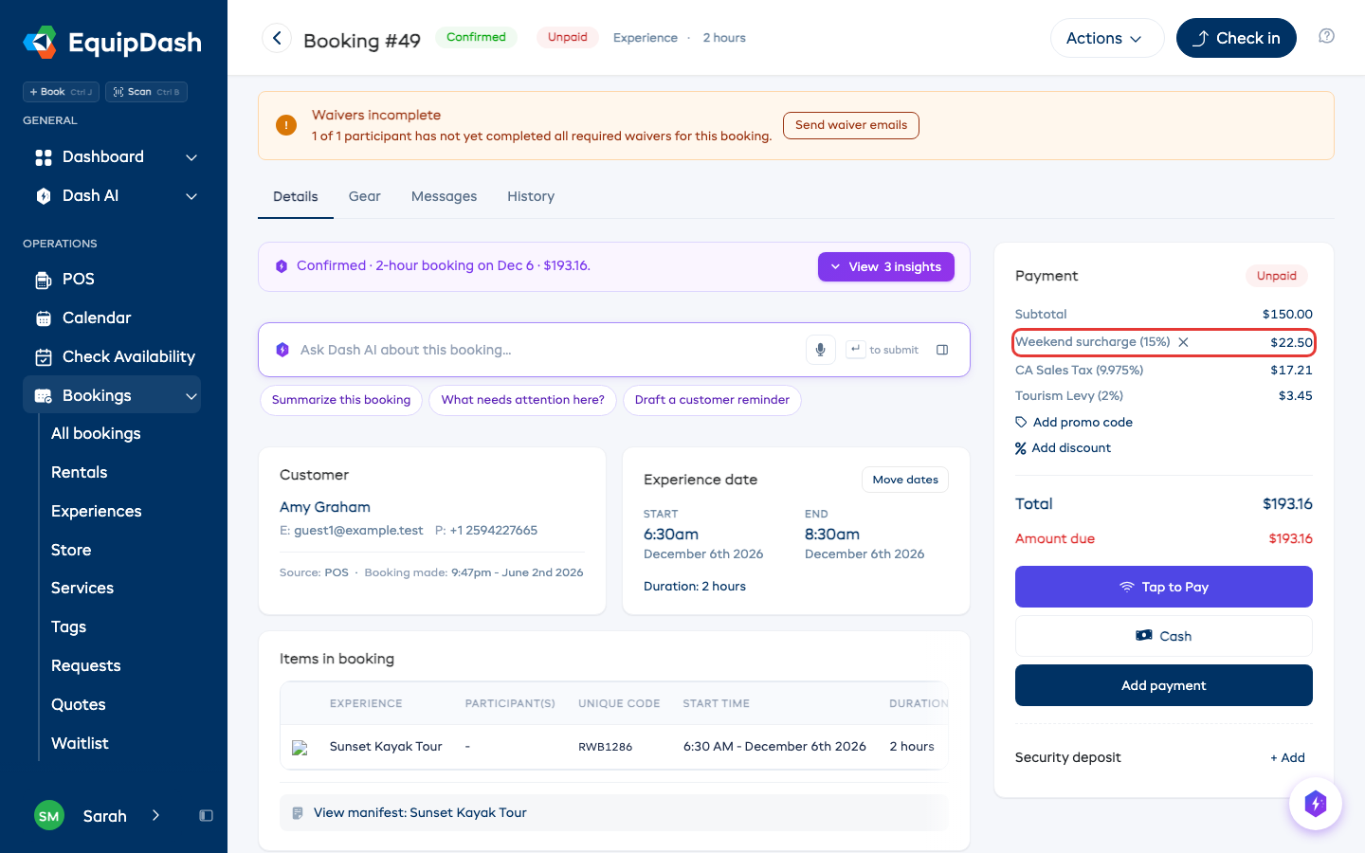Click Add discount
Image resolution: width=1365 pixels, height=853 pixels.
(x=1064, y=448)
